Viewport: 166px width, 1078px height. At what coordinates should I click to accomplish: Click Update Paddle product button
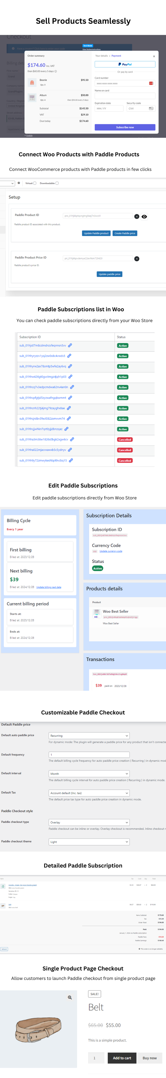coord(96,233)
